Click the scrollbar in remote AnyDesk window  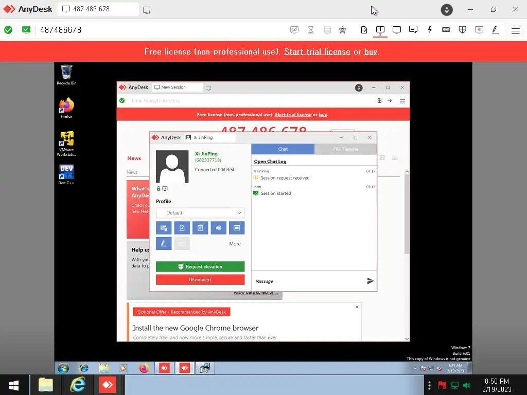click(407, 214)
